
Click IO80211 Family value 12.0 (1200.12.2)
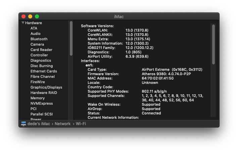(140, 48)
